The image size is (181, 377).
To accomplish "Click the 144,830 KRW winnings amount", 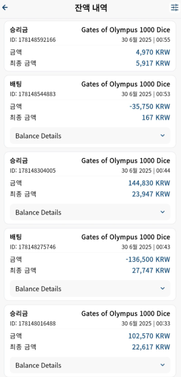I will click(149, 183).
